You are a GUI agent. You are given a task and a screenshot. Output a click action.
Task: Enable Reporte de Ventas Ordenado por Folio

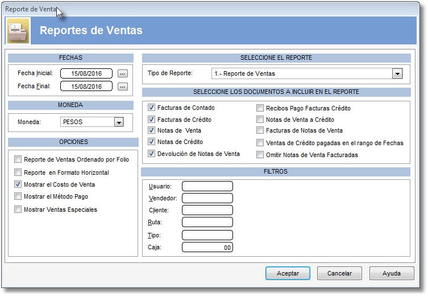click(18, 159)
